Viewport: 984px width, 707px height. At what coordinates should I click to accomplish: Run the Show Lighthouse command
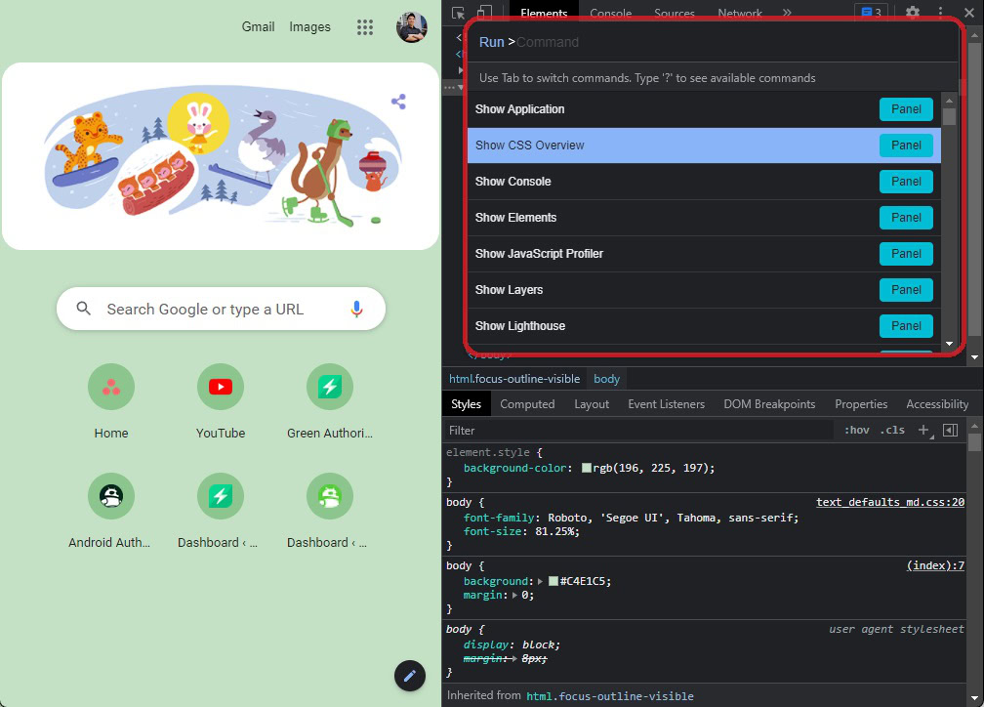704,326
